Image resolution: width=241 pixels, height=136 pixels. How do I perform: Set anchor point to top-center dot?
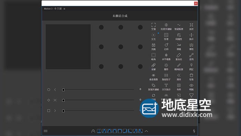point(120,27)
